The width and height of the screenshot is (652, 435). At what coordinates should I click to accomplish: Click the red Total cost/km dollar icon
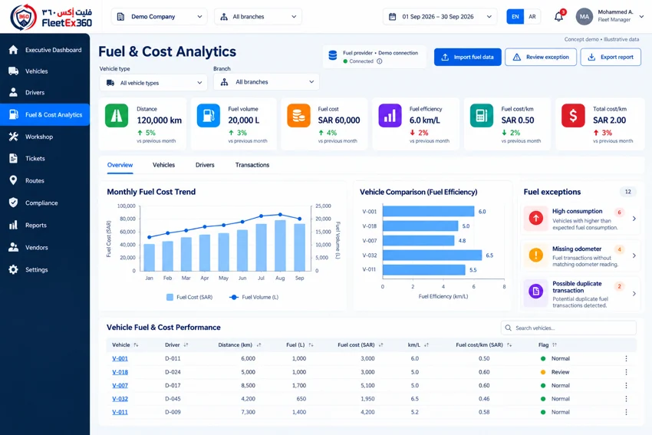coord(573,116)
